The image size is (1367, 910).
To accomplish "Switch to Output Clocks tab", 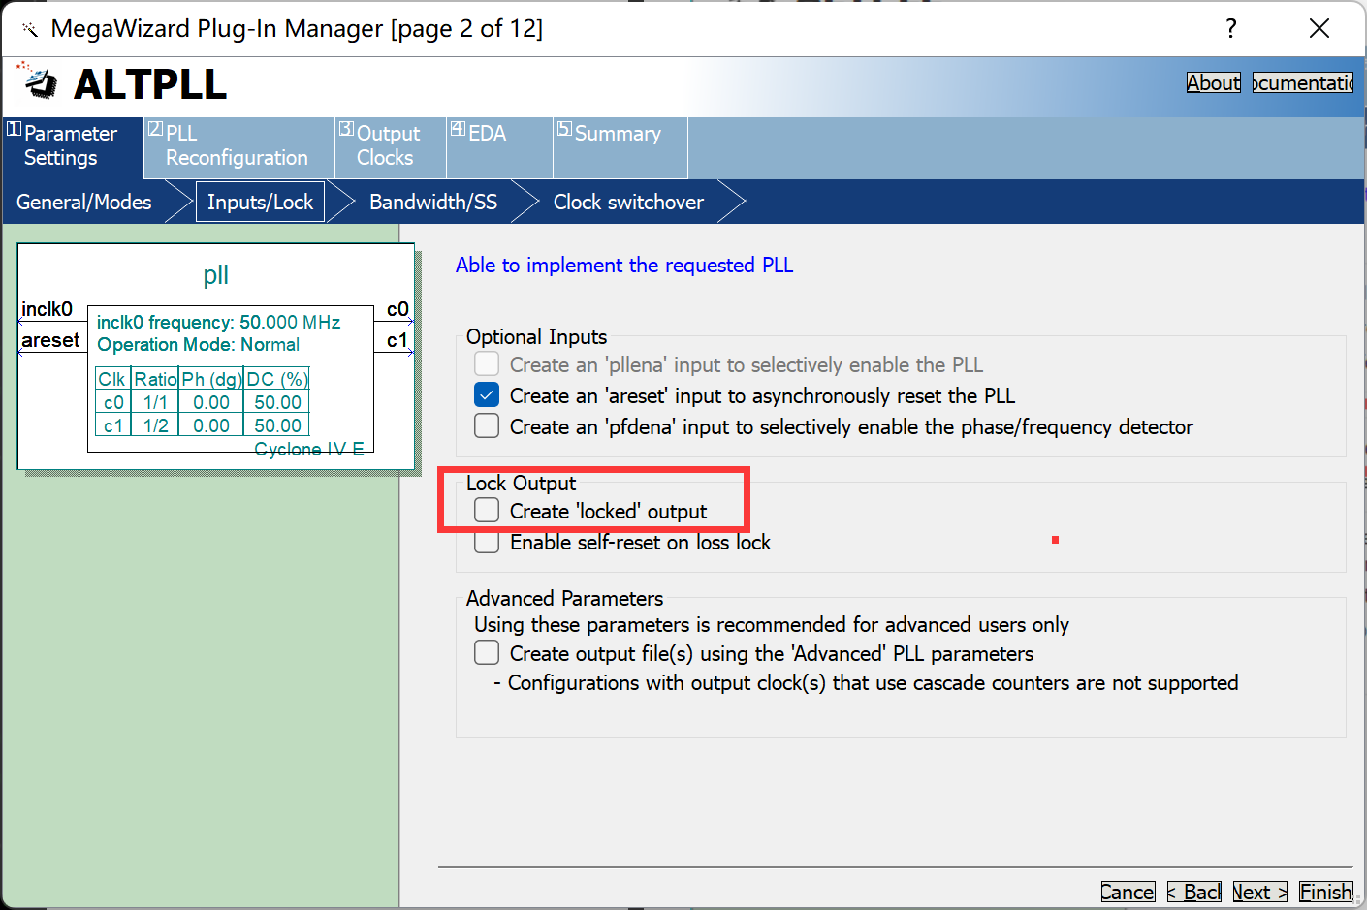I will pos(391,146).
